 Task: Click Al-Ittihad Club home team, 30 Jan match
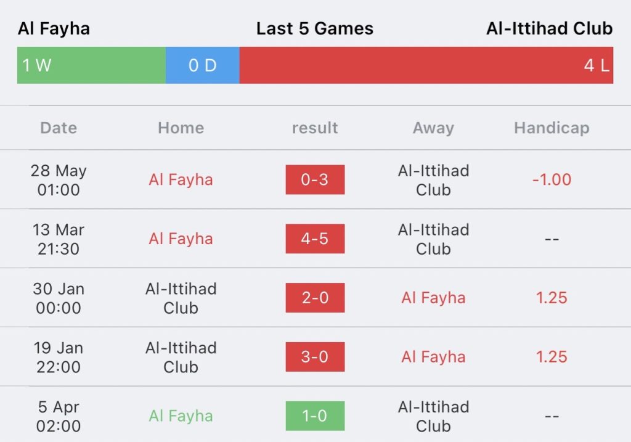click(x=181, y=298)
